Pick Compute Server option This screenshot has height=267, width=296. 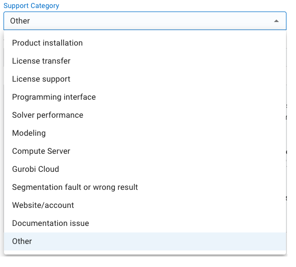pyautogui.click(x=145, y=151)
